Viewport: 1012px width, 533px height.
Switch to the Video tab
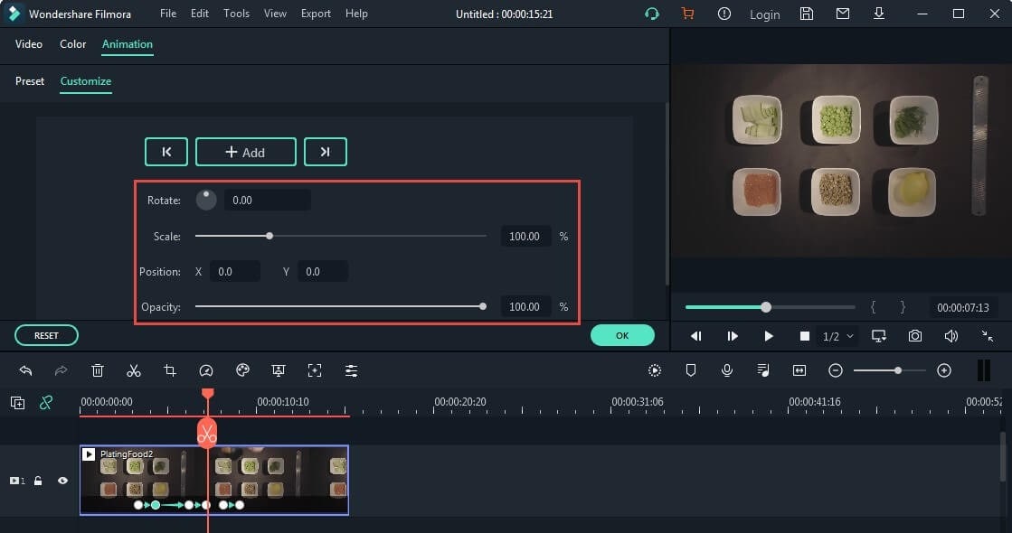click(29, 44)
